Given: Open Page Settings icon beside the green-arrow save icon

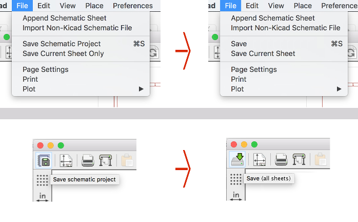Looking at the screenshot, I should (259, 160).
